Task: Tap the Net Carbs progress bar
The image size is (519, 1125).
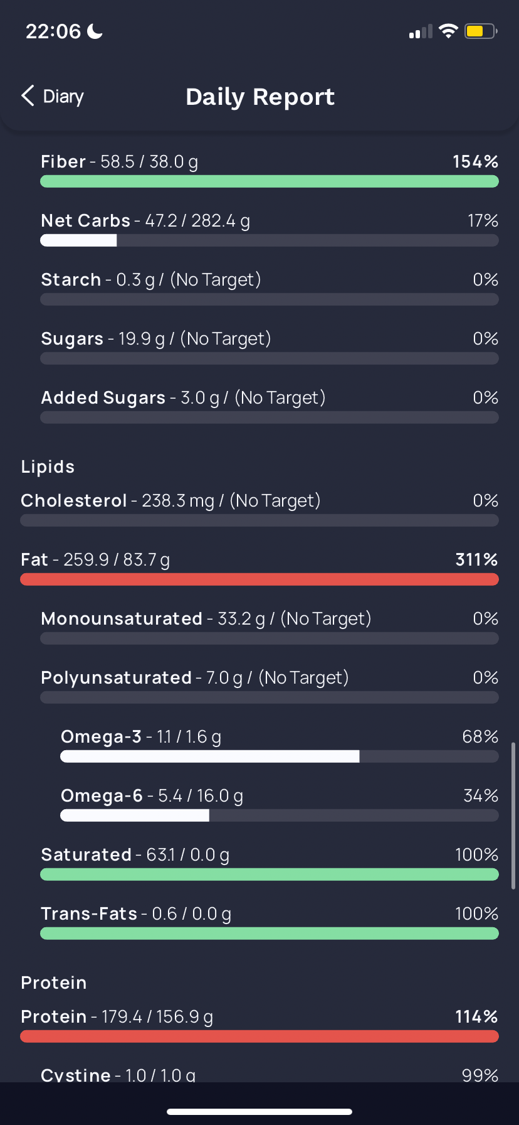Action: coord(270,240)
